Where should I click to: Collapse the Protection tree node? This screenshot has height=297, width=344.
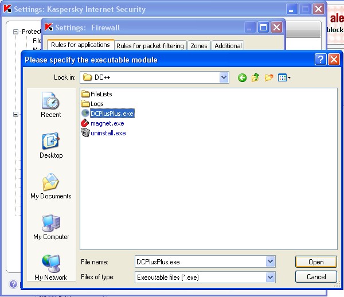coord(15,32)
